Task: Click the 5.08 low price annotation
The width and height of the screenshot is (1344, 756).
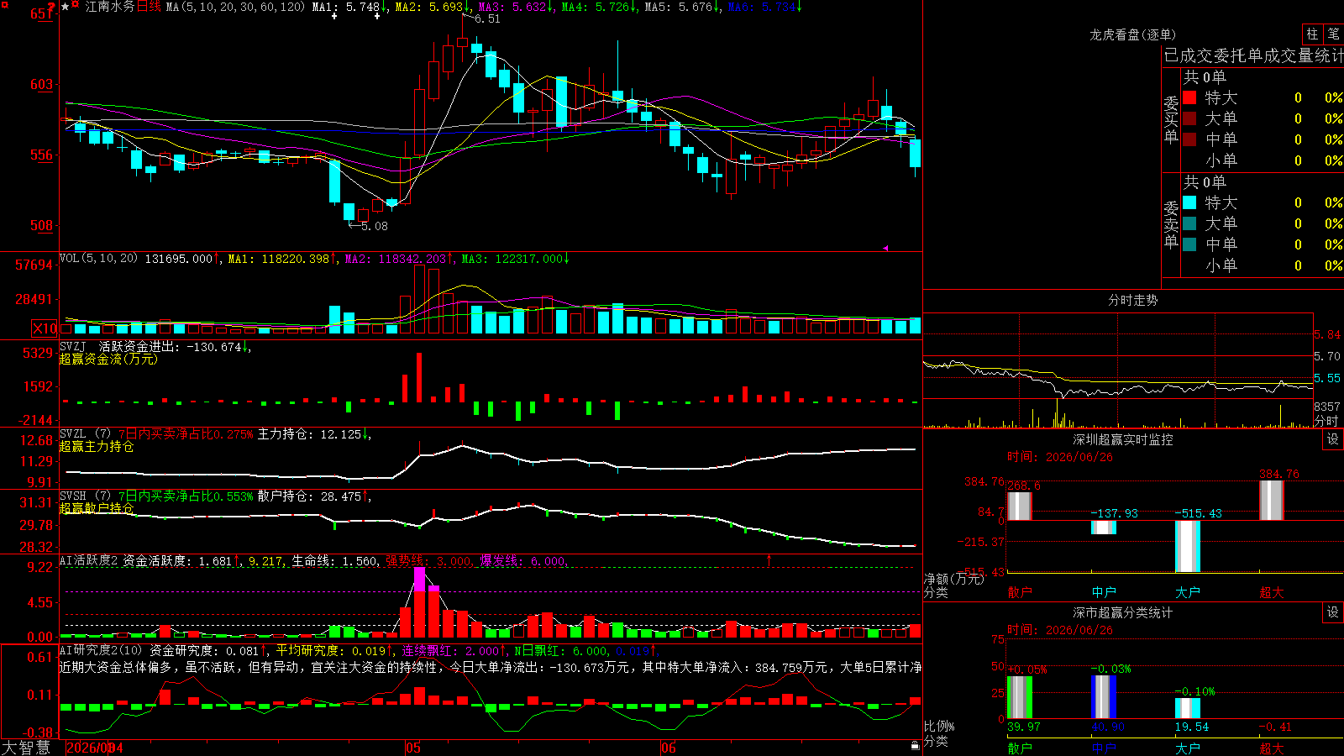Action: coord(375,226)
